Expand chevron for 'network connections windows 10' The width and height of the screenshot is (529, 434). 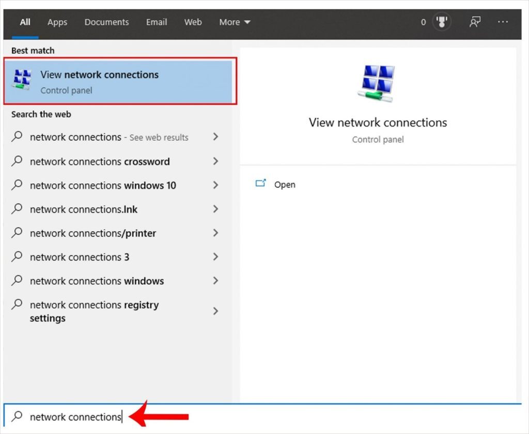click(215, 185)
